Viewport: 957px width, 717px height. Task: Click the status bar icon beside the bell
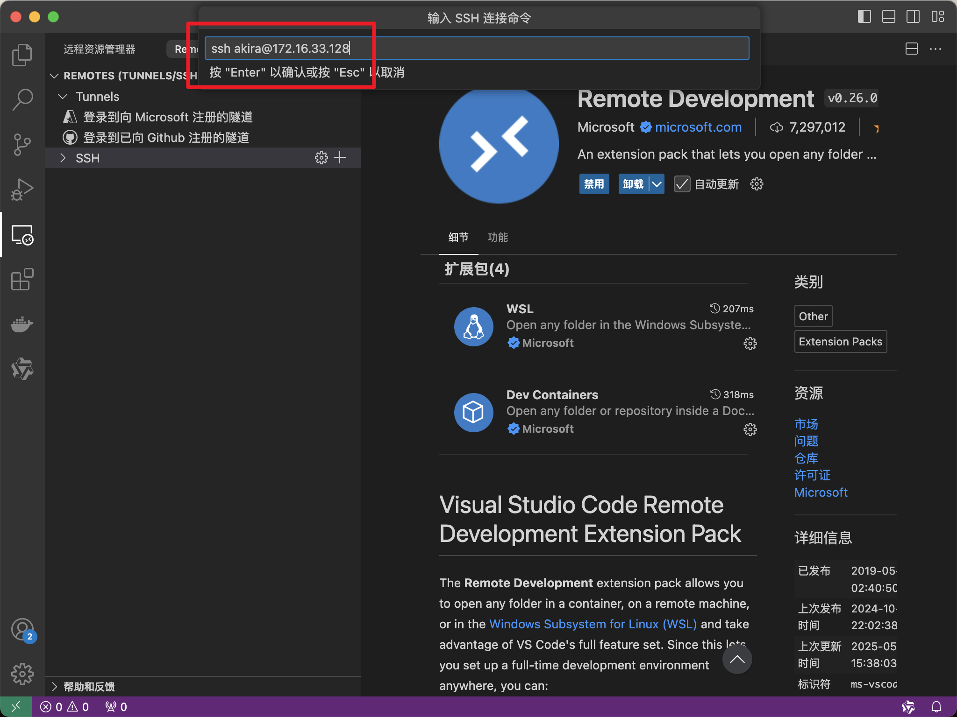pos(908,707)
